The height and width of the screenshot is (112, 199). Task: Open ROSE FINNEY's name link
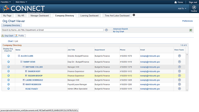click(32, 89)
